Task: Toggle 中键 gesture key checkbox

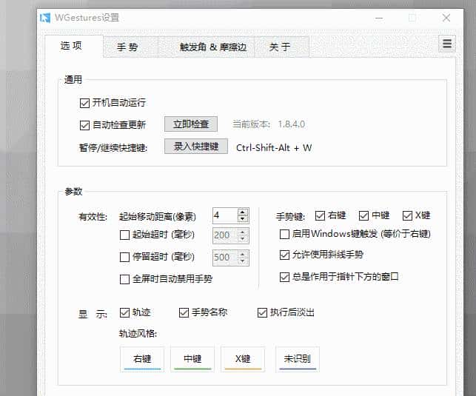Action: tap(363, 215)
